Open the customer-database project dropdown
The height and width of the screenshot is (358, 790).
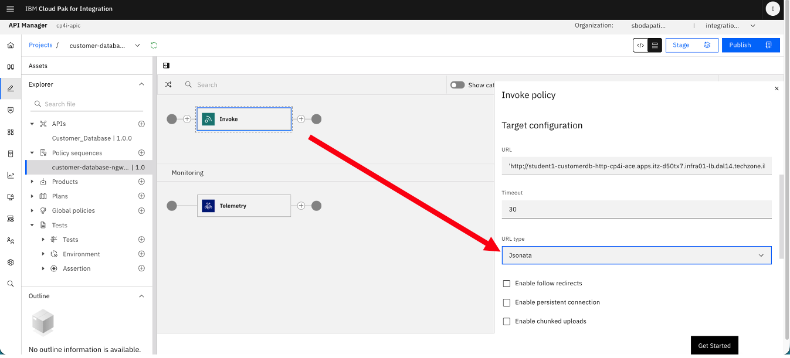click(137, 45)
